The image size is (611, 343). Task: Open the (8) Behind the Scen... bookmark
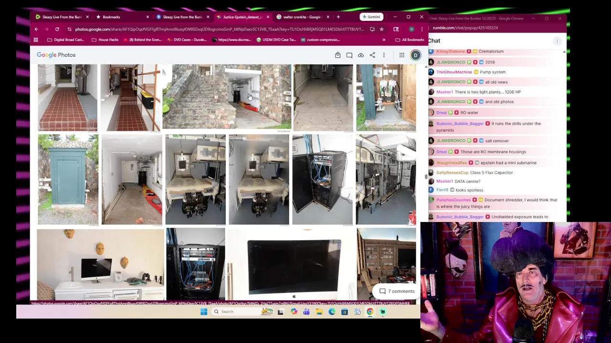point(142,40)
